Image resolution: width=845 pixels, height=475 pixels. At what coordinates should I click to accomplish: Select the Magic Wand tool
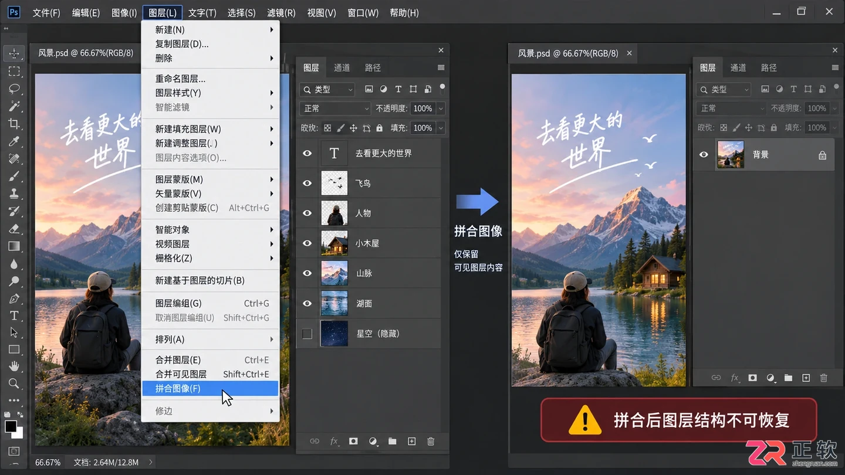click(14, 106)
